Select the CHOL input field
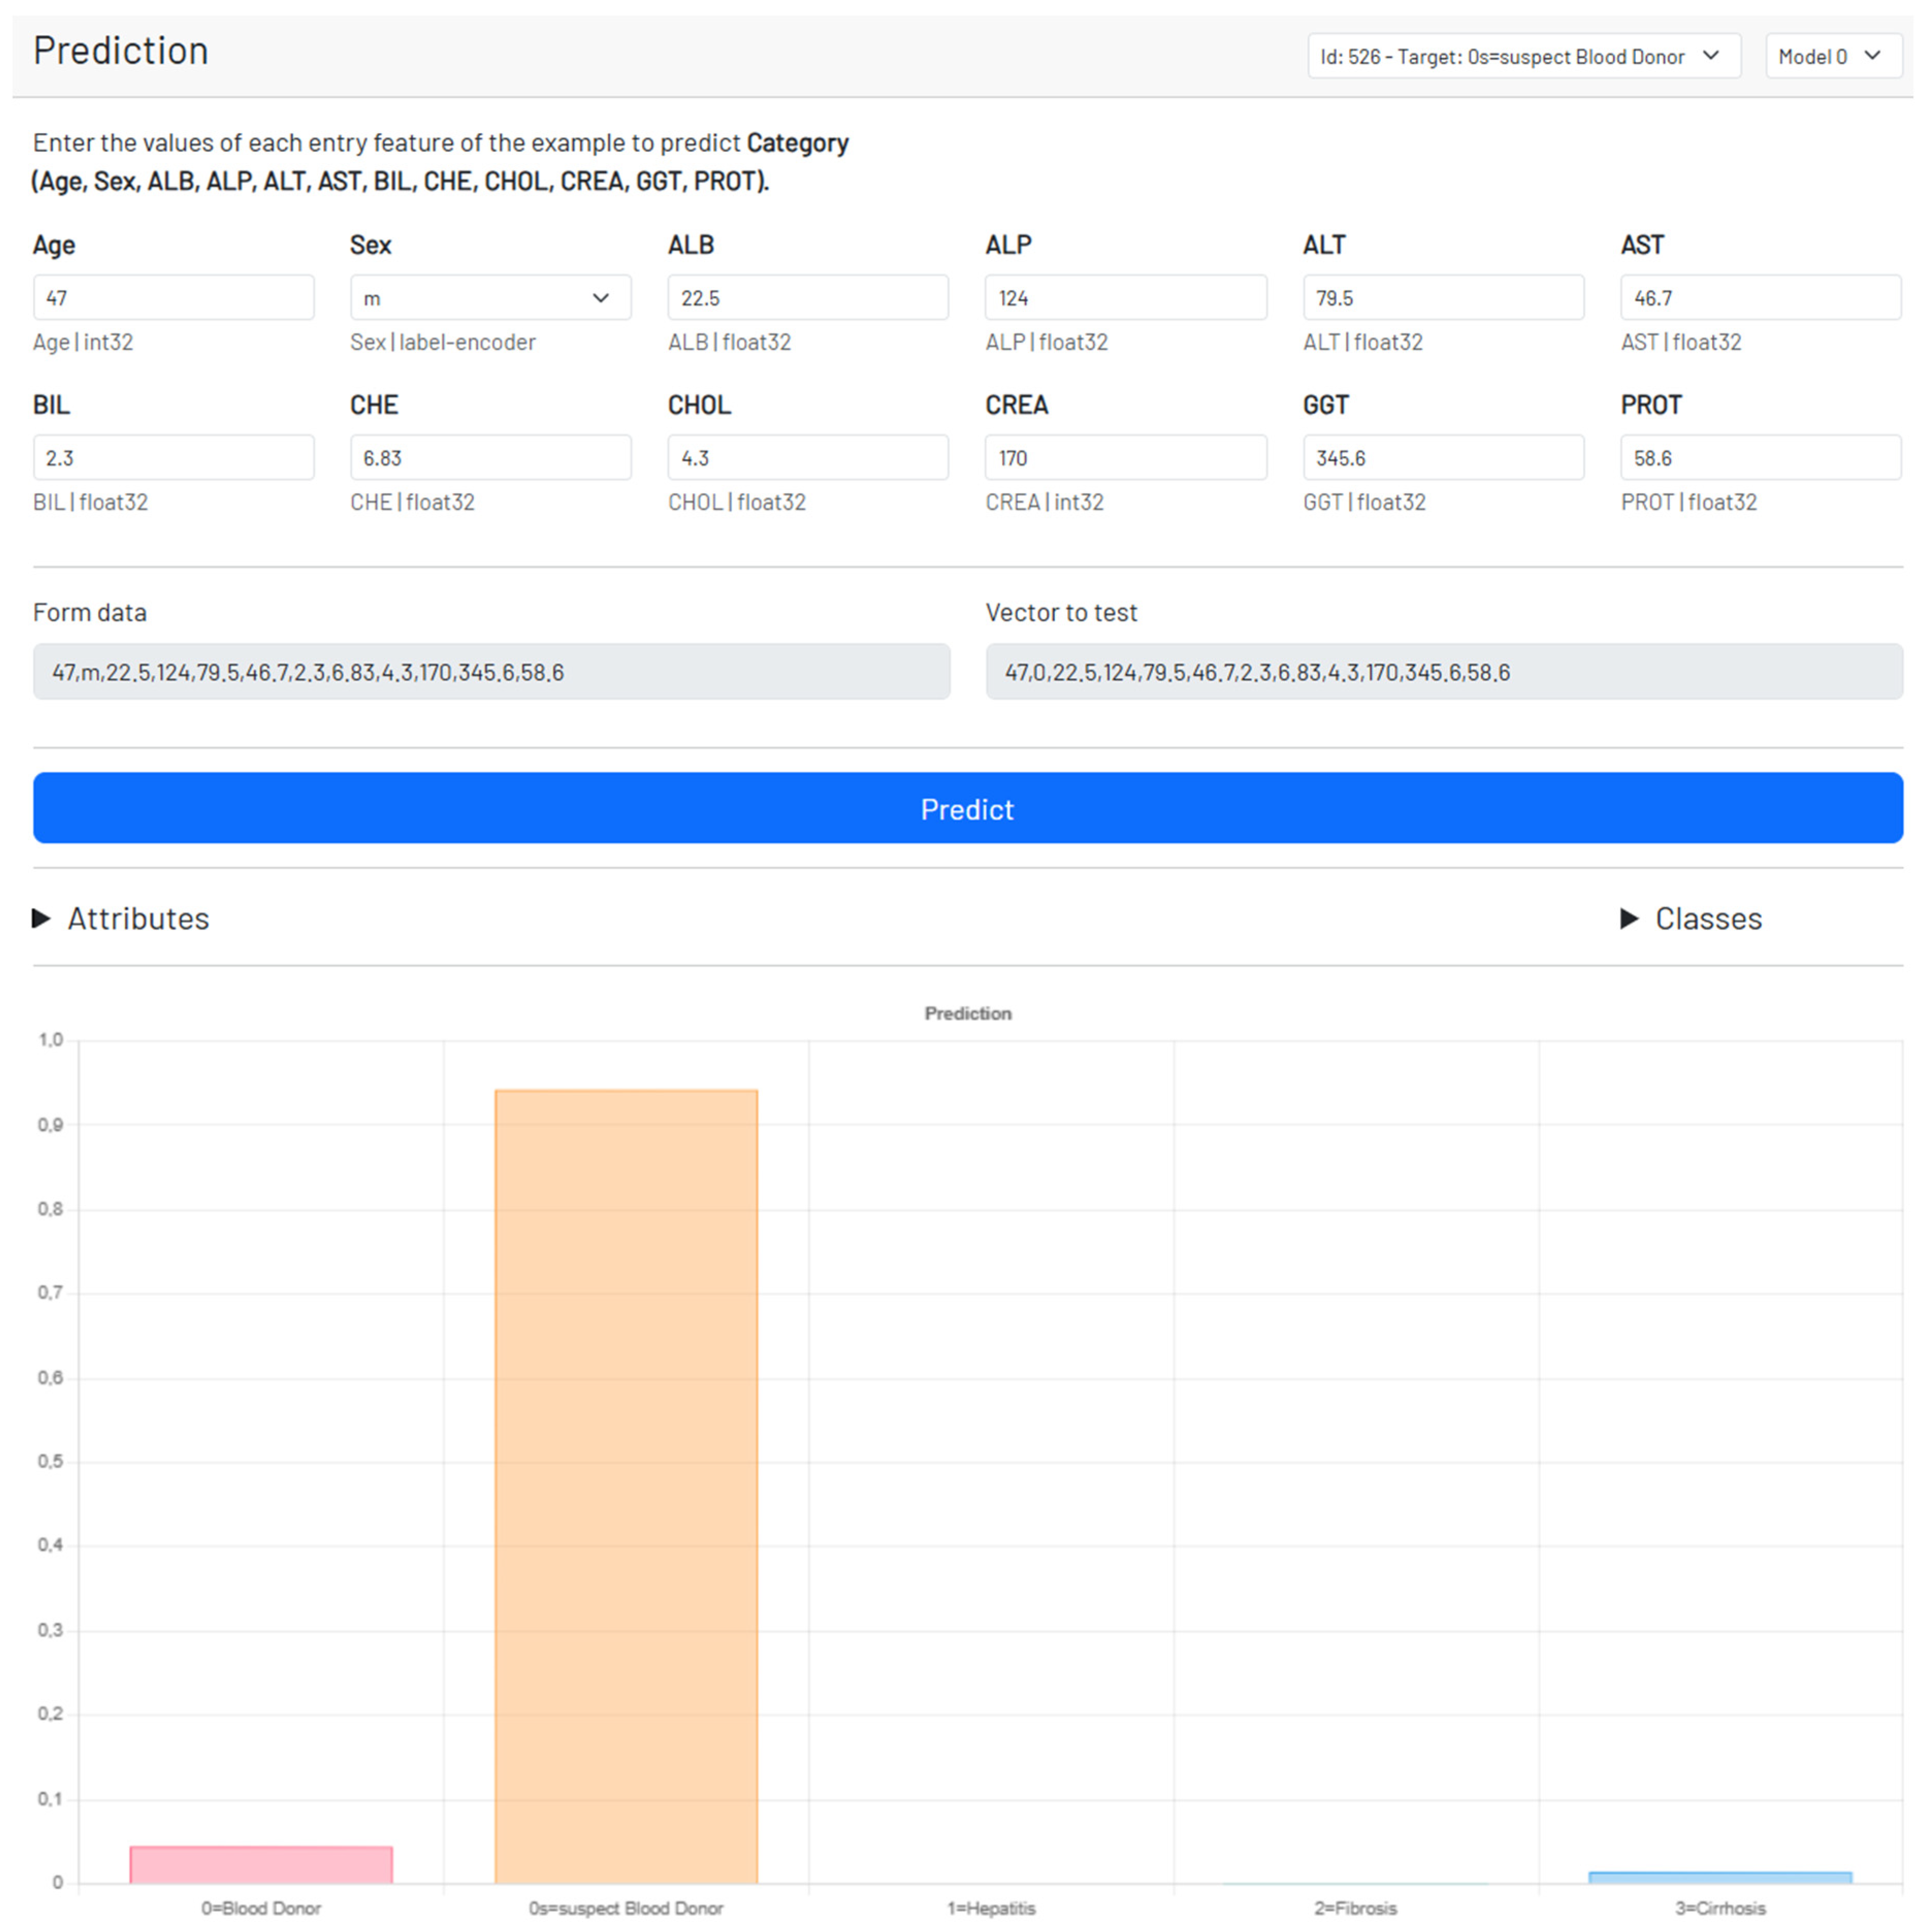Screen dimensions: 1918x1932 point(807,458)
